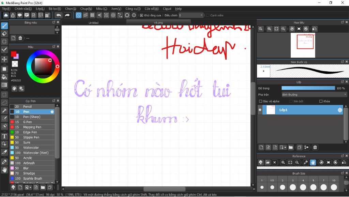
Task: Adjust the Độ trong opacity slider
Action: click(x=308, y=88)
